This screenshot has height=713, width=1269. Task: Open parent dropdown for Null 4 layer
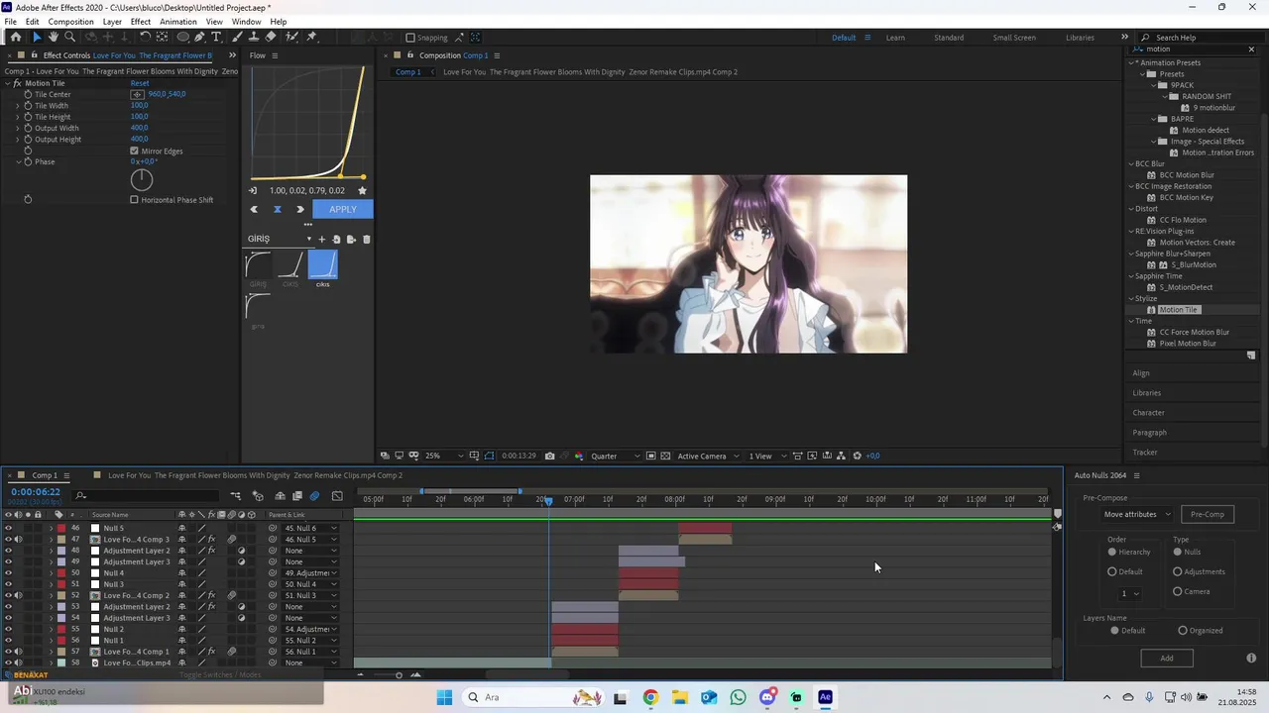(x=308, y=573)
